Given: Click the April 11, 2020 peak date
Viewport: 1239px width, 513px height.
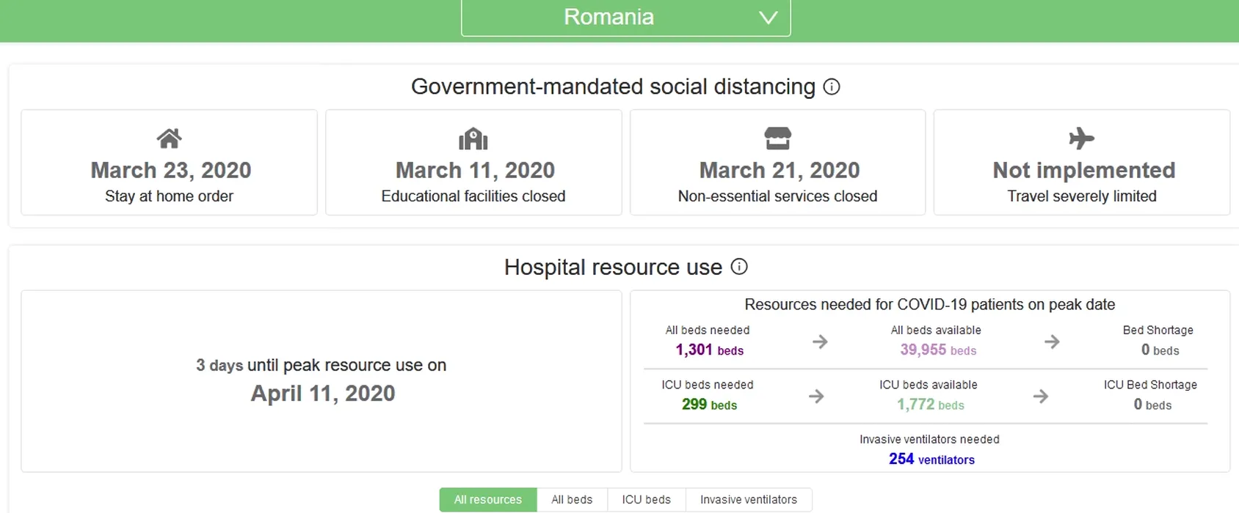Looking at the screenshot, I should click(x=323, y=394).
